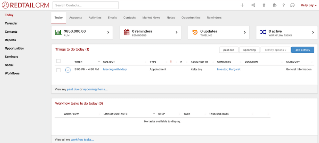The image size is (319, 143).
Task: Expand the Meeting with Mary row chevron
Action: coord(68,70)
